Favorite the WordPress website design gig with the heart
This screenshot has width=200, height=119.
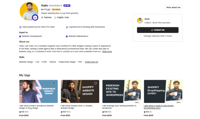pos(54,83)
